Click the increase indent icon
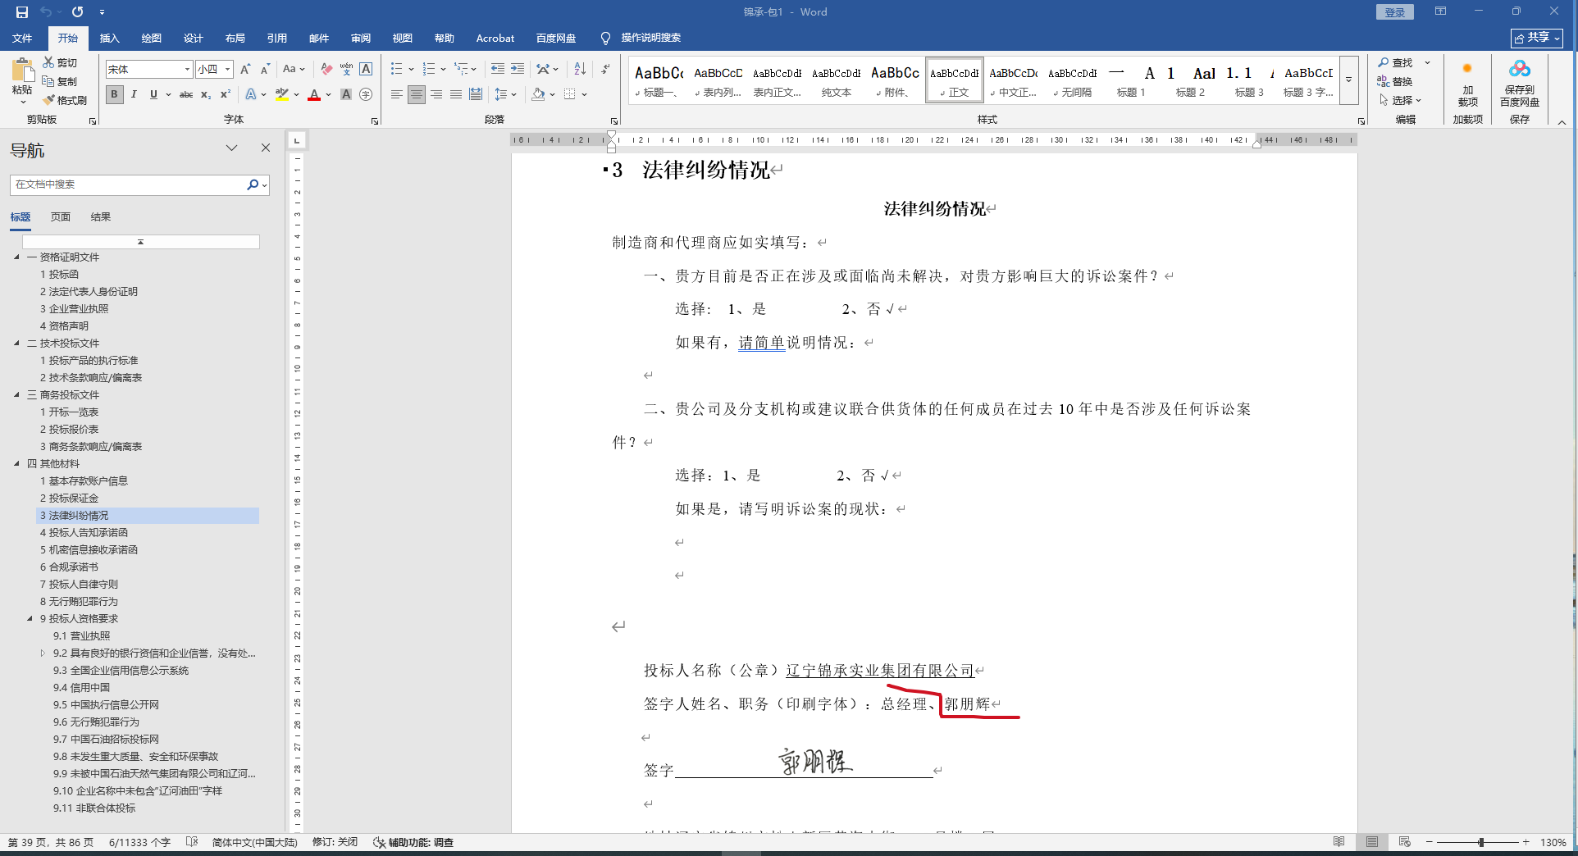Image resolution: width=1578 pixels, height=856 pixels. (518, 69)
